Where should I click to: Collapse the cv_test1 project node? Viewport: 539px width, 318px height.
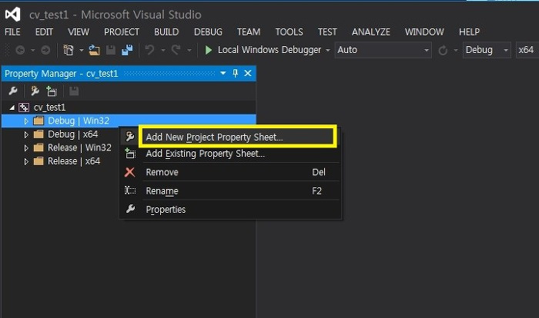click(x=12, y=108)
